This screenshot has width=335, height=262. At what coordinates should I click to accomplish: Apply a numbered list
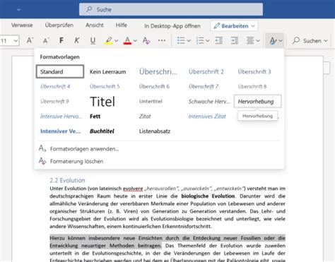(x=200, y=40)
